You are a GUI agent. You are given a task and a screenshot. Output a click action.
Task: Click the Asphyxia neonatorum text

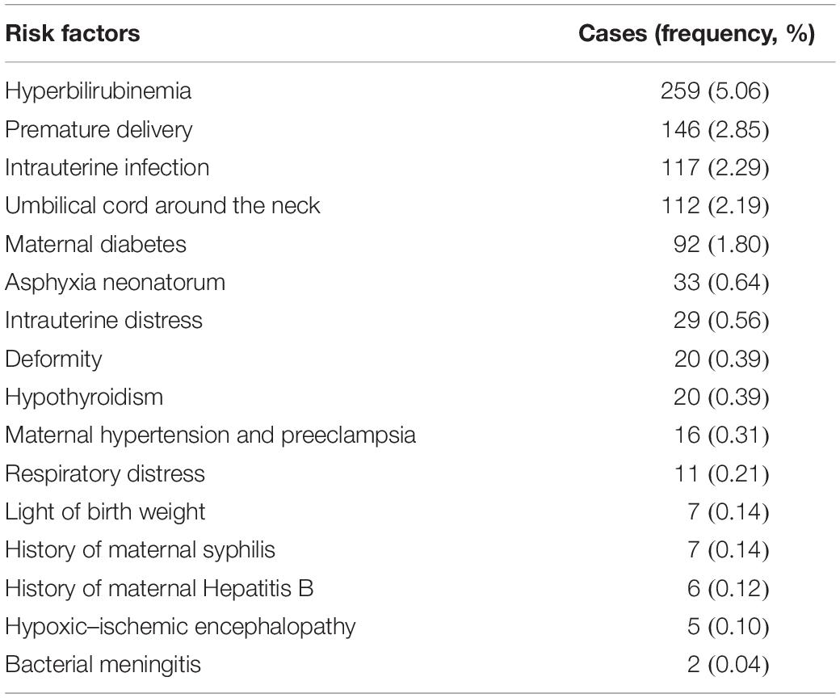point(115,283)
